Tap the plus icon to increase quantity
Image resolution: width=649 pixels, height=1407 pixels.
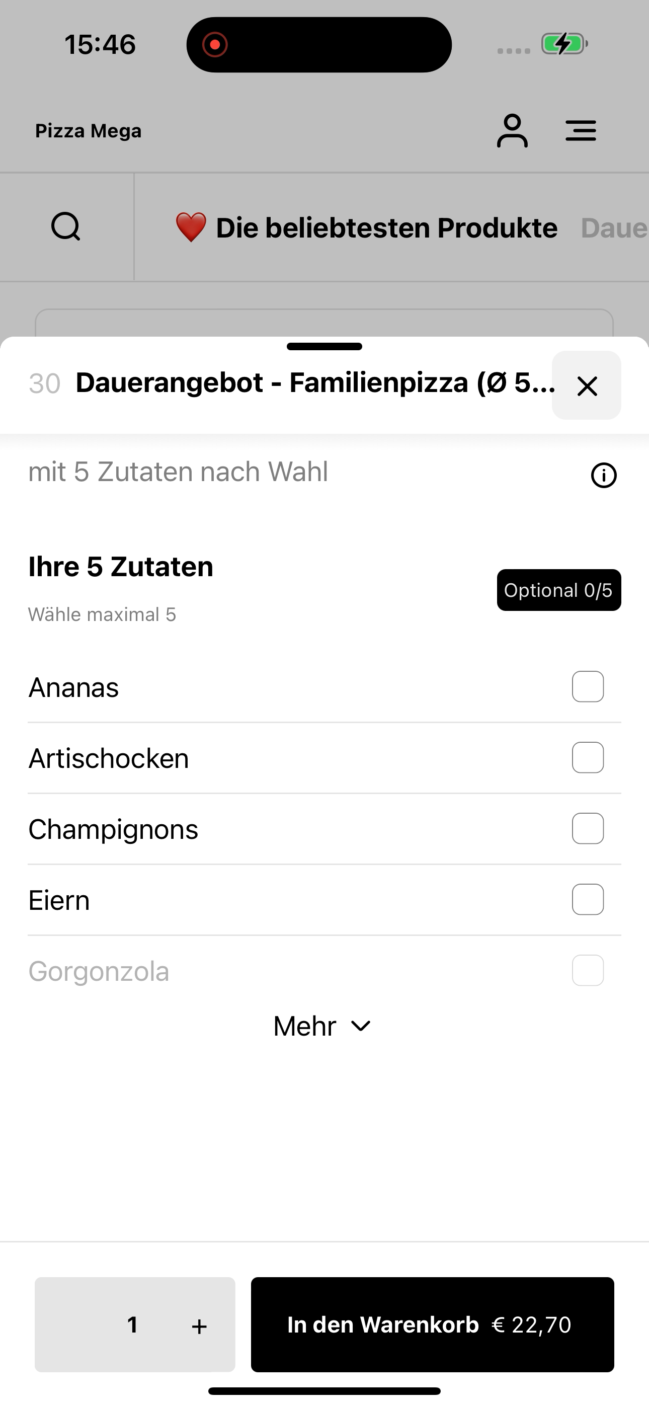pos(199,1326)
